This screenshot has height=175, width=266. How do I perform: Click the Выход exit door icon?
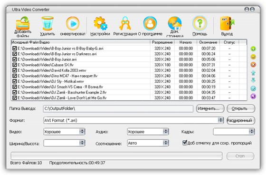tap(227, 23)
